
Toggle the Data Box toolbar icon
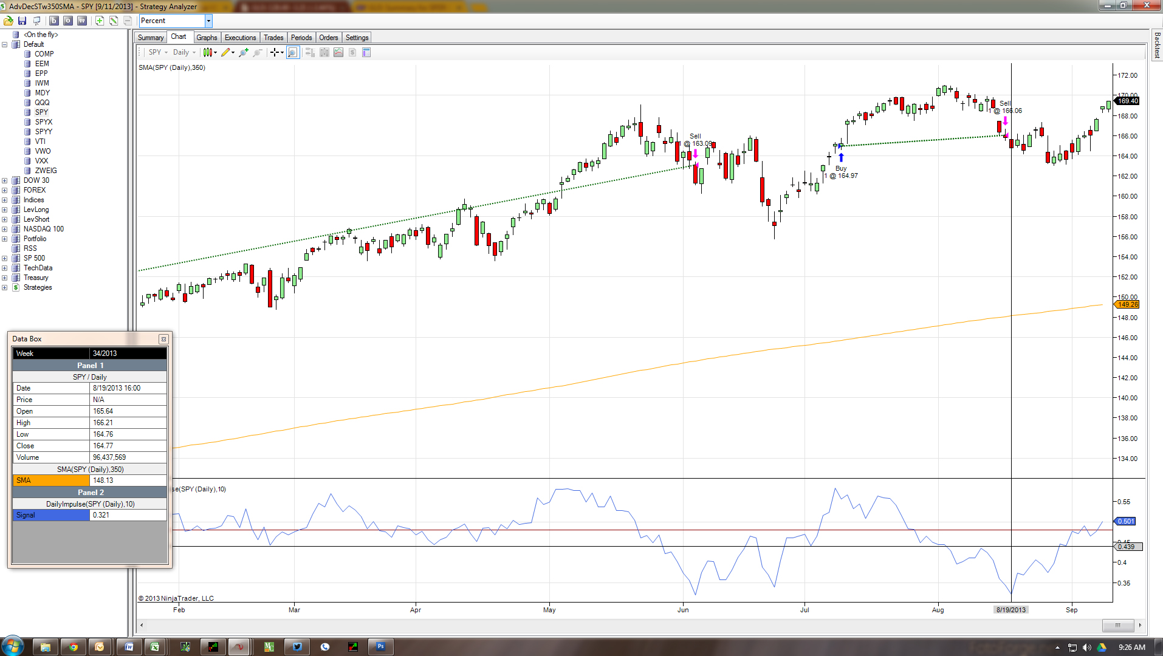tap(366, 52)
